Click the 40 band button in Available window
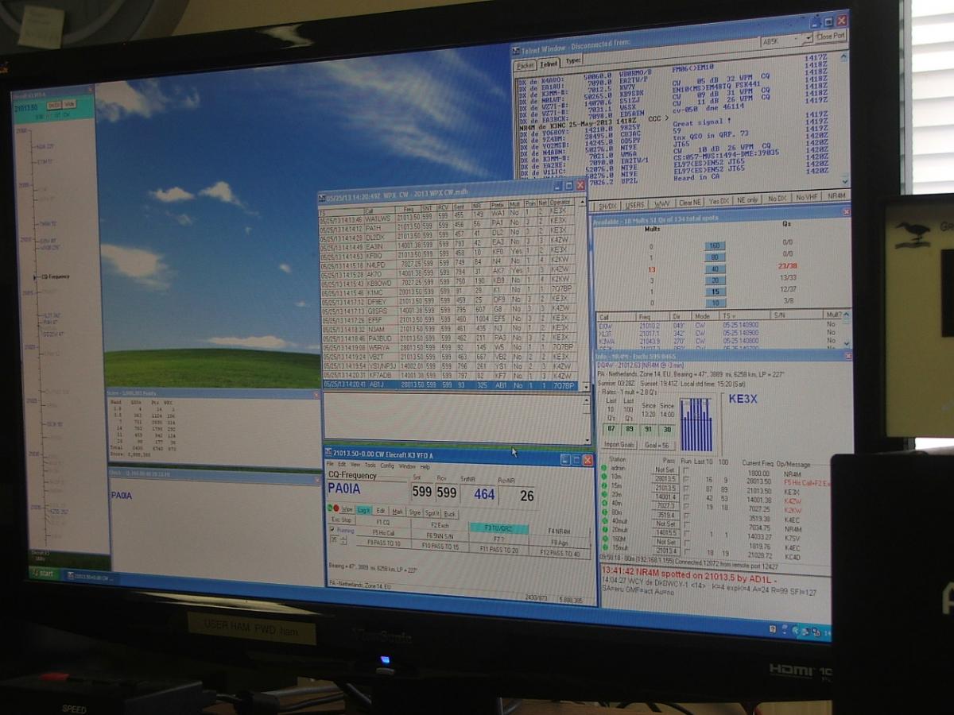 pos(714,269)
